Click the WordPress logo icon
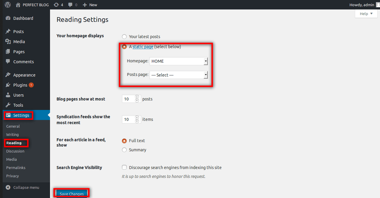 [x=8, y=5]
